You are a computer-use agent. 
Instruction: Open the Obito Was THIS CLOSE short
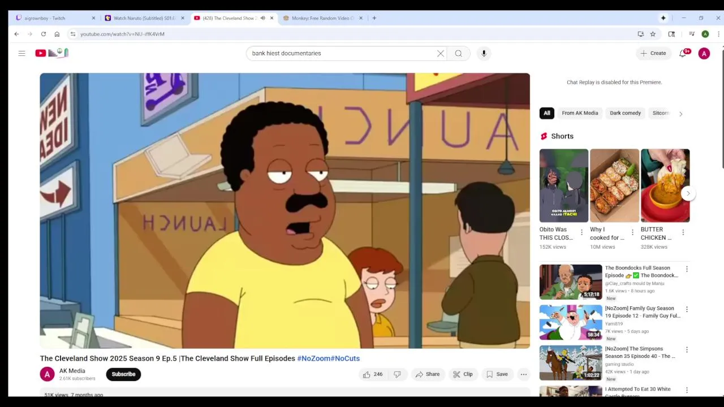564,185
